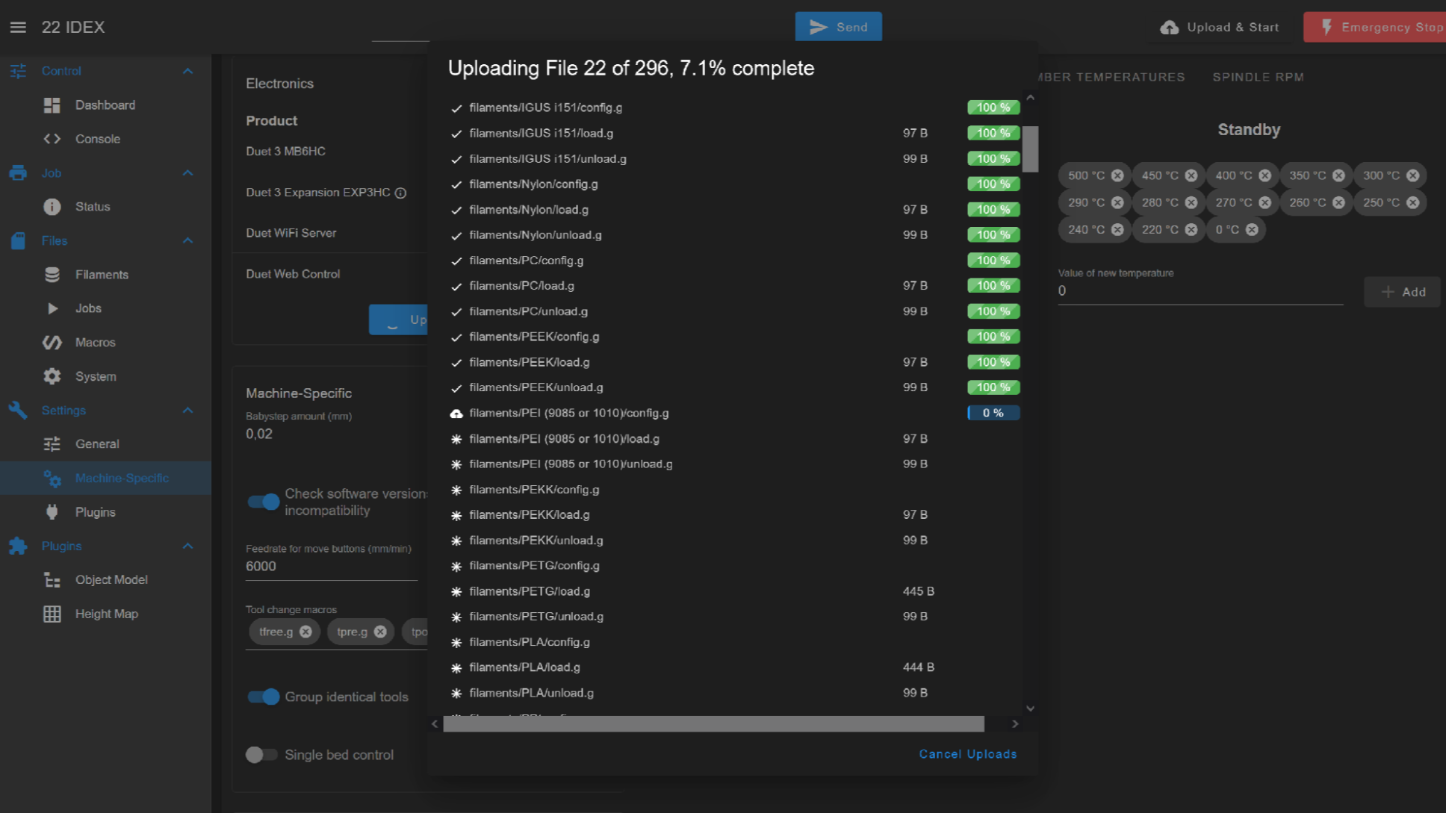Switch to Spindle RPM tab
Image resolution: width=1446 pixels, height=813 pixels.
click(x=1258, y=77)
